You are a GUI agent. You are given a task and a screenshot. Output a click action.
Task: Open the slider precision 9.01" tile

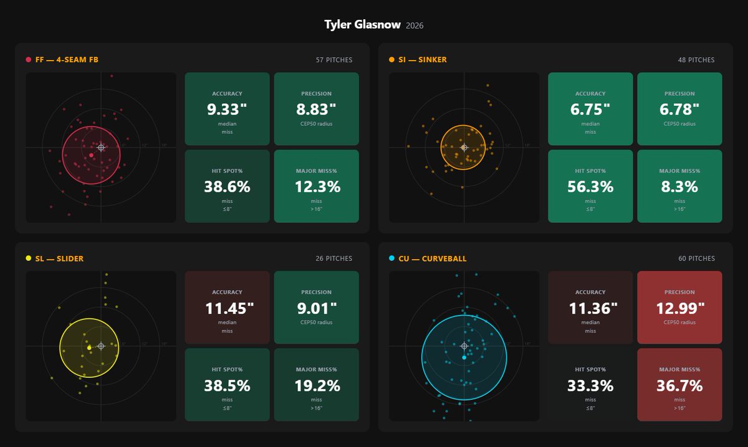click(x=317, y=308)
